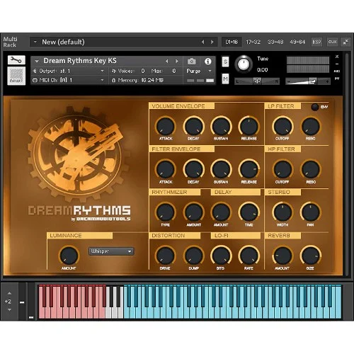Viewport: 354px width, 354px height.
Task: Click the Filter Envelope ATTACK knob
Action: coord(166,169)
